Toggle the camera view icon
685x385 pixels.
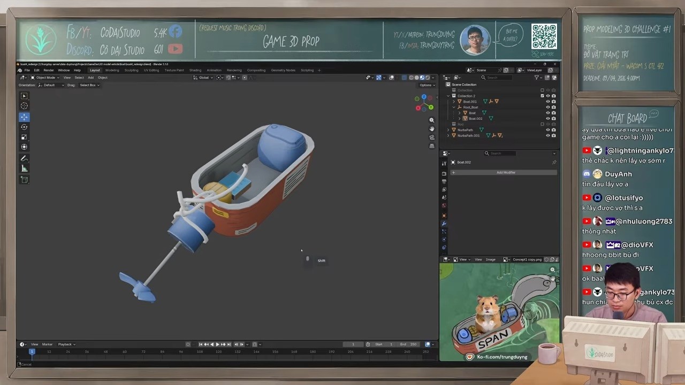pos(432,137)
